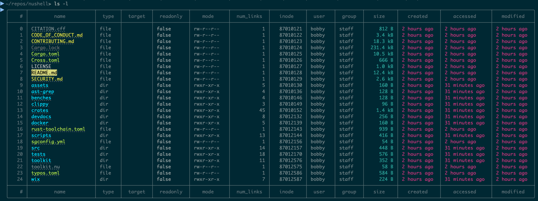Click the rust-toolchain.toml file name
This screenshot has height=201, width=538.
[58, 129]
